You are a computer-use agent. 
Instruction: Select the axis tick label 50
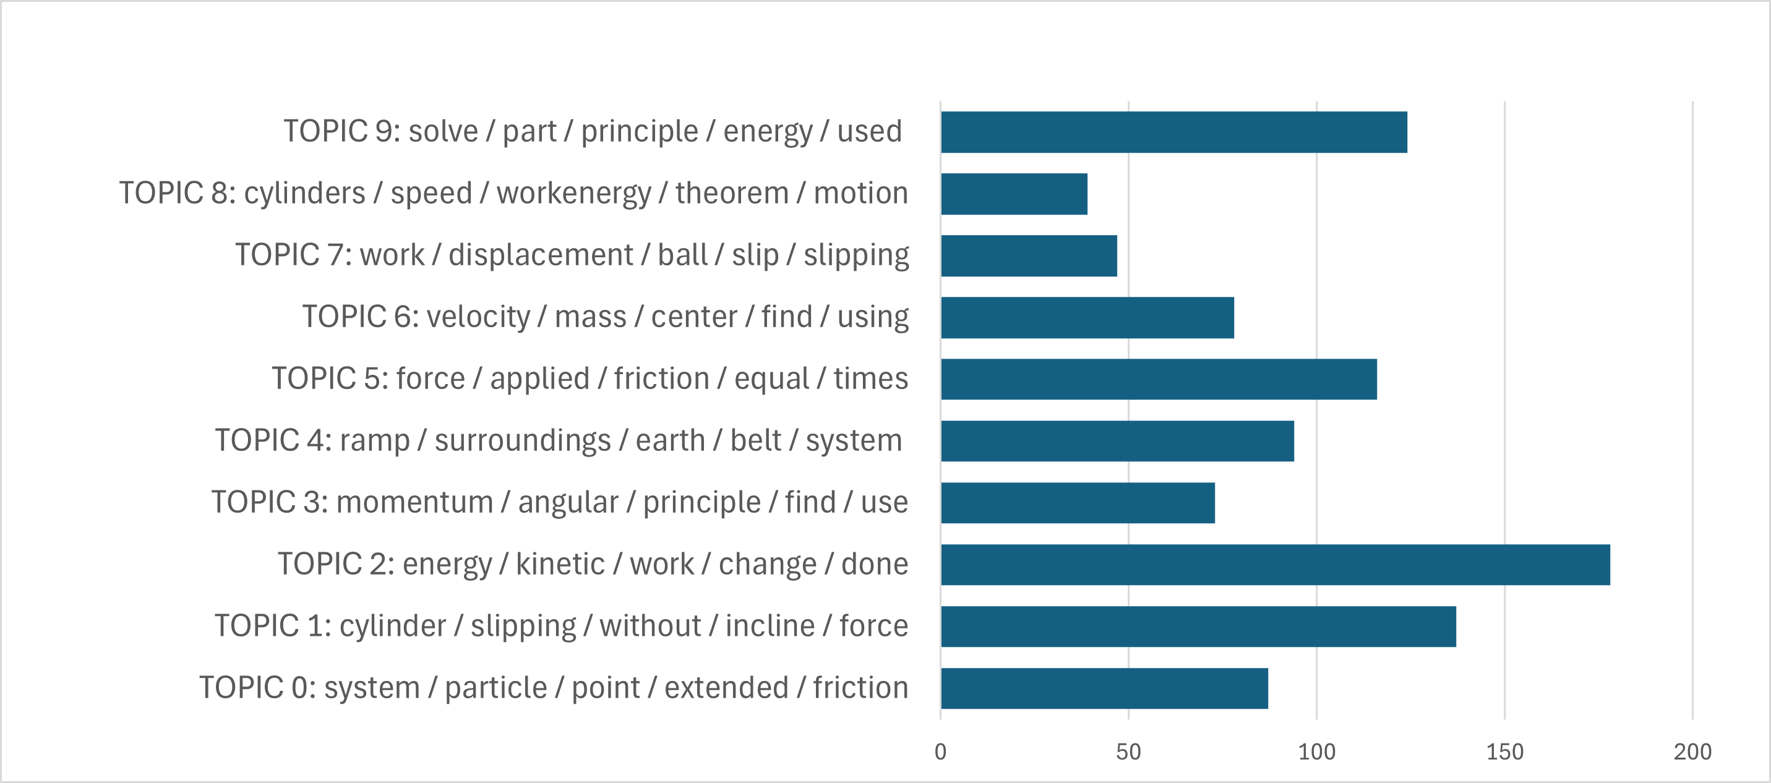coord(1128,752)
